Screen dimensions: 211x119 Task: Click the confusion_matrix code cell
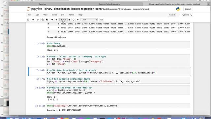[118, 90]
